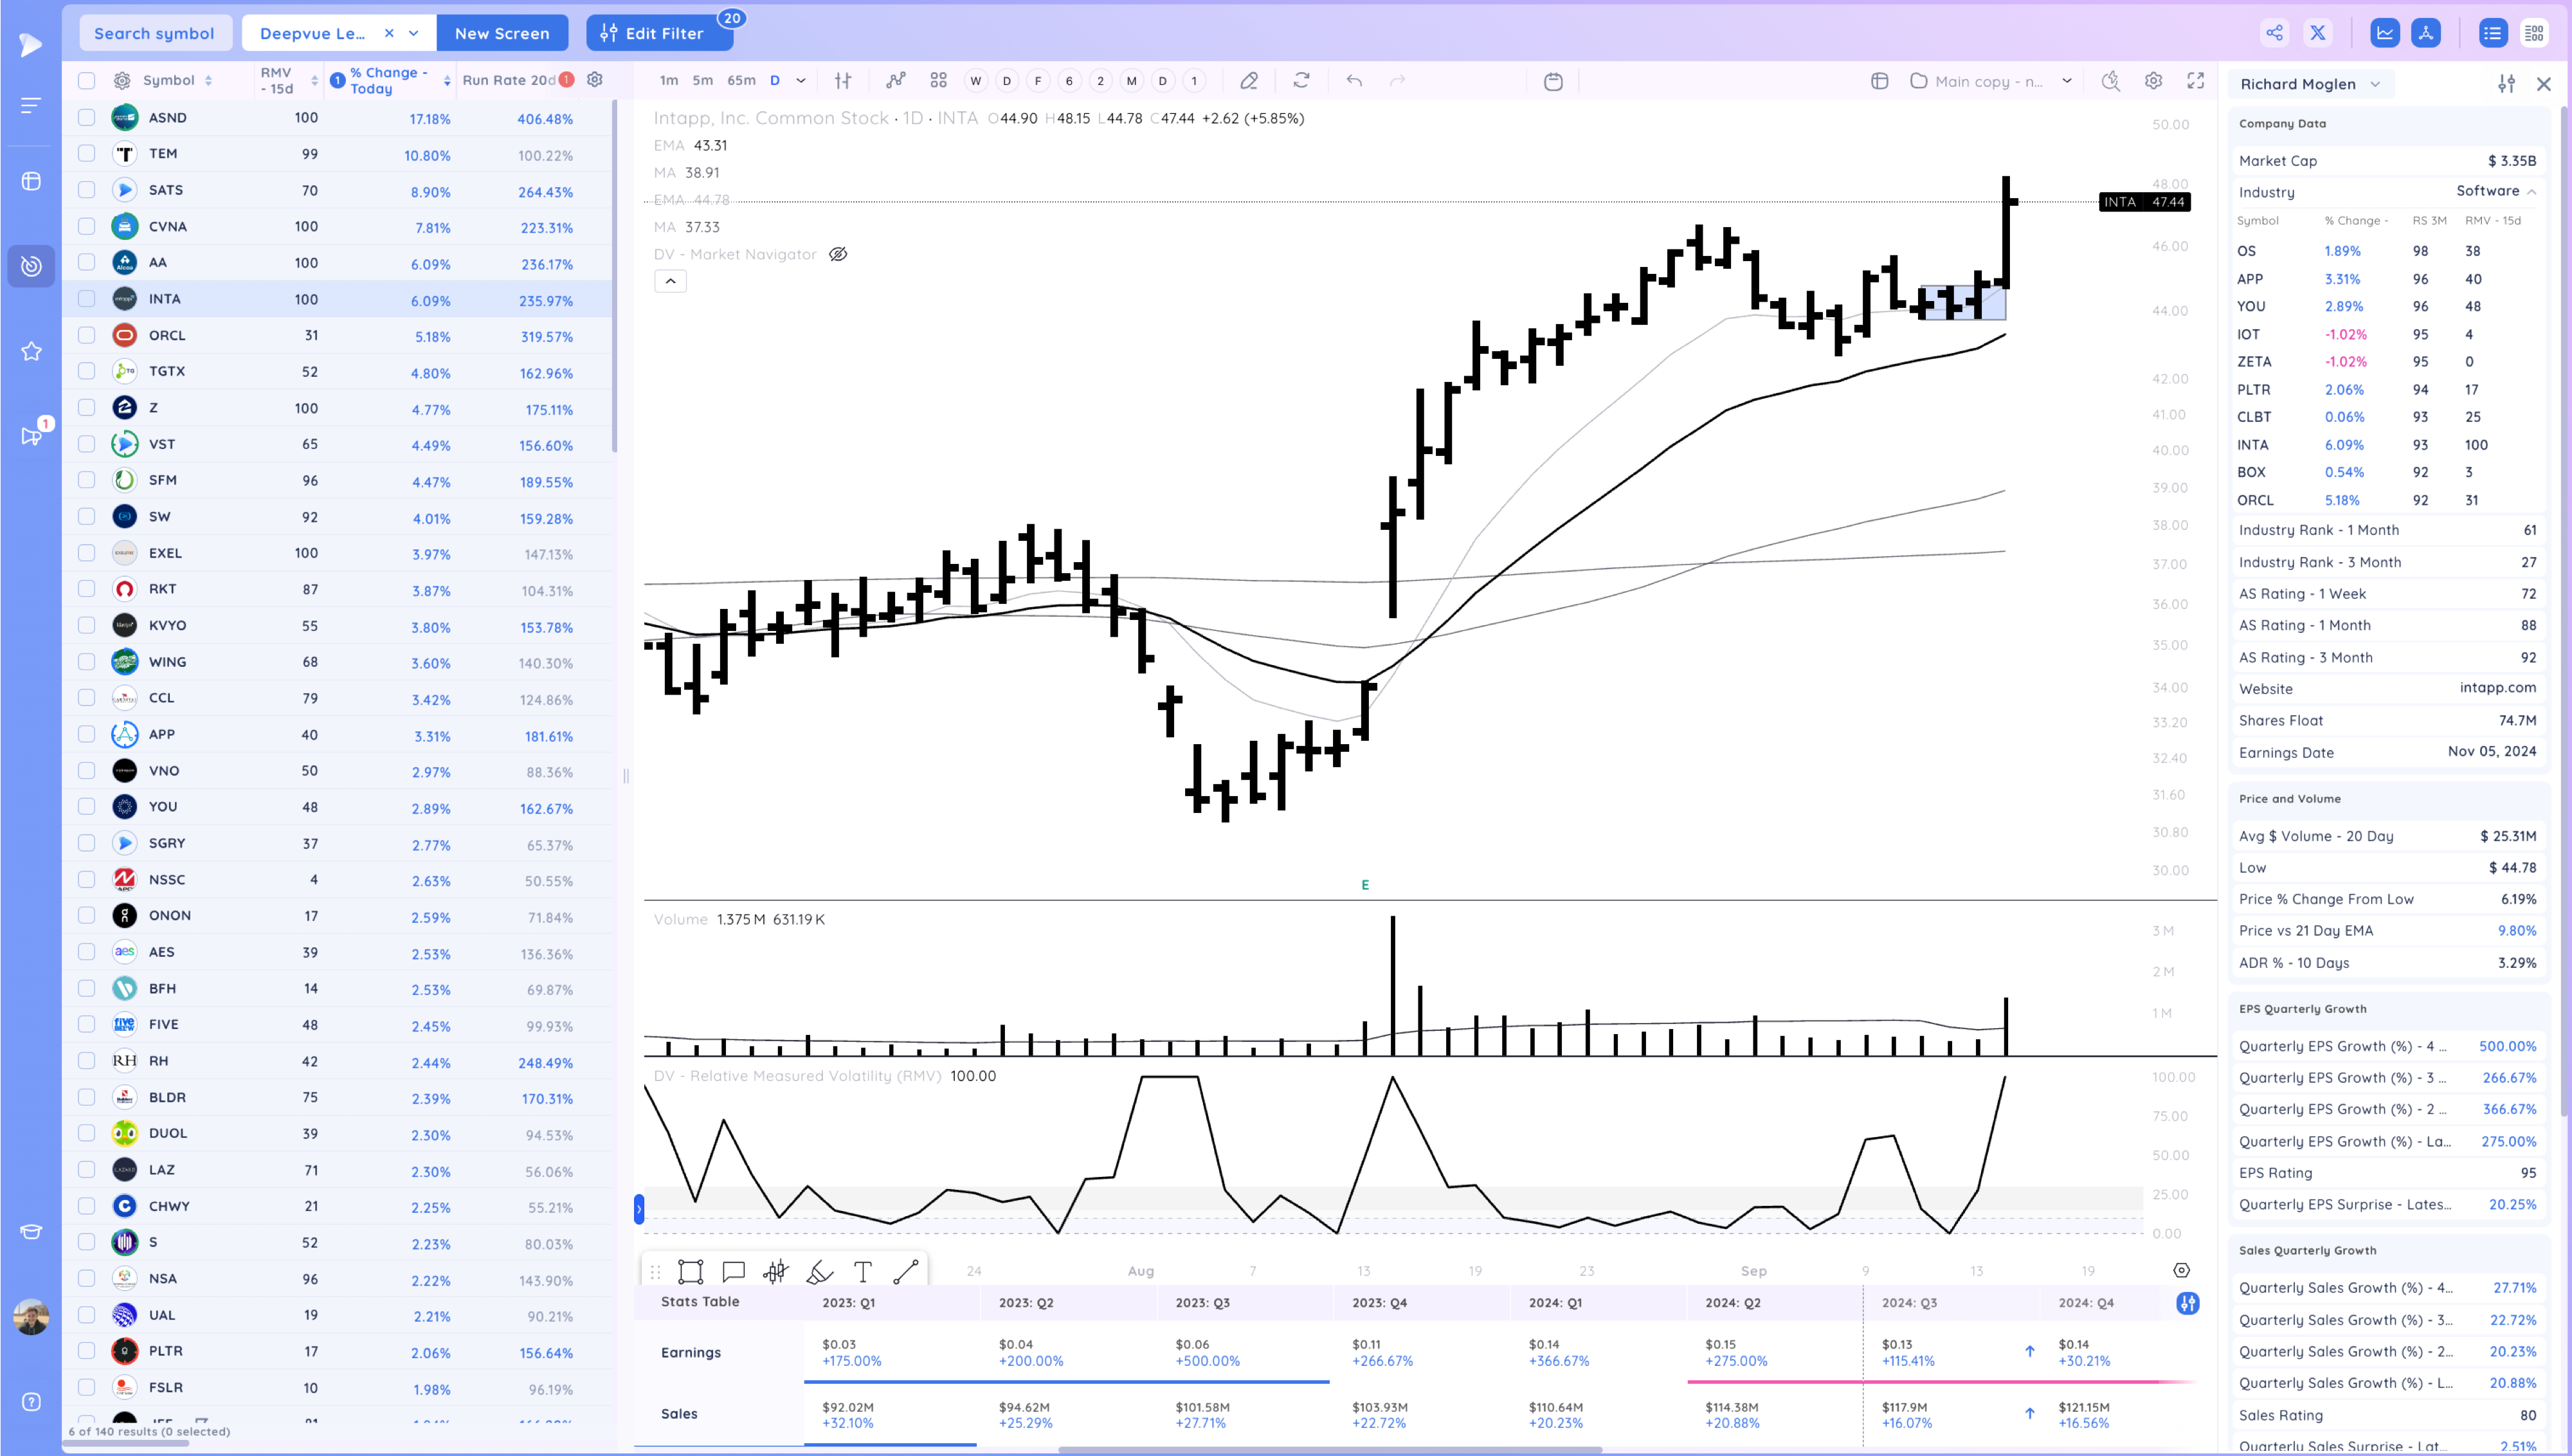Toggle fullscreen chart icon
This screenshot has width=2572, height=1456.
[x=2195, y=81]
